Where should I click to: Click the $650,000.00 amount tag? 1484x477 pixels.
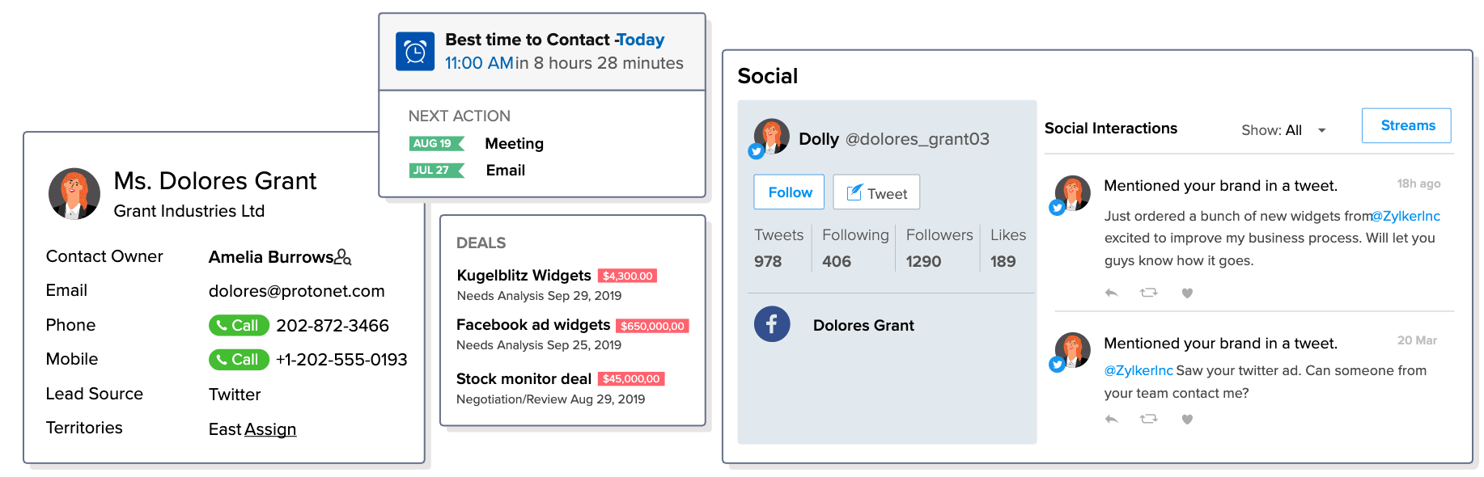[x=652, y=326]
